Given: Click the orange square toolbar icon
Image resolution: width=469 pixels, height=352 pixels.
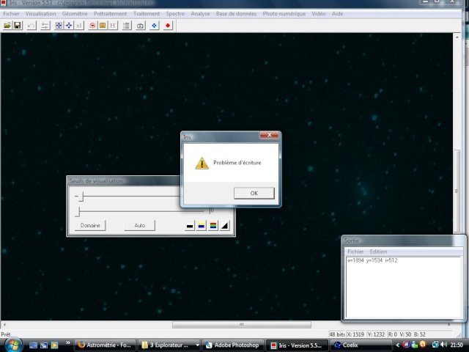Looking at the screenshot, I should (x=103, y=26).
